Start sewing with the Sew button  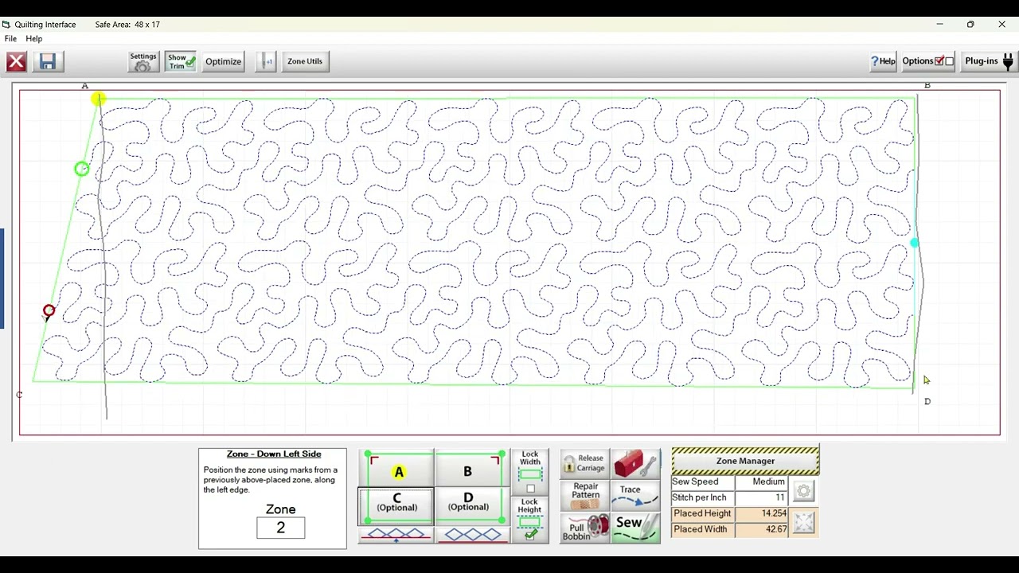(636, 528)
